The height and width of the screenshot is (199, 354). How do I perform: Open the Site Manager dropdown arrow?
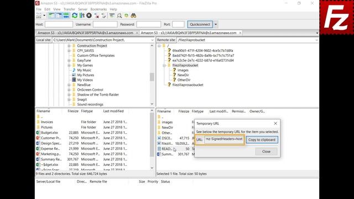point(44,15)
